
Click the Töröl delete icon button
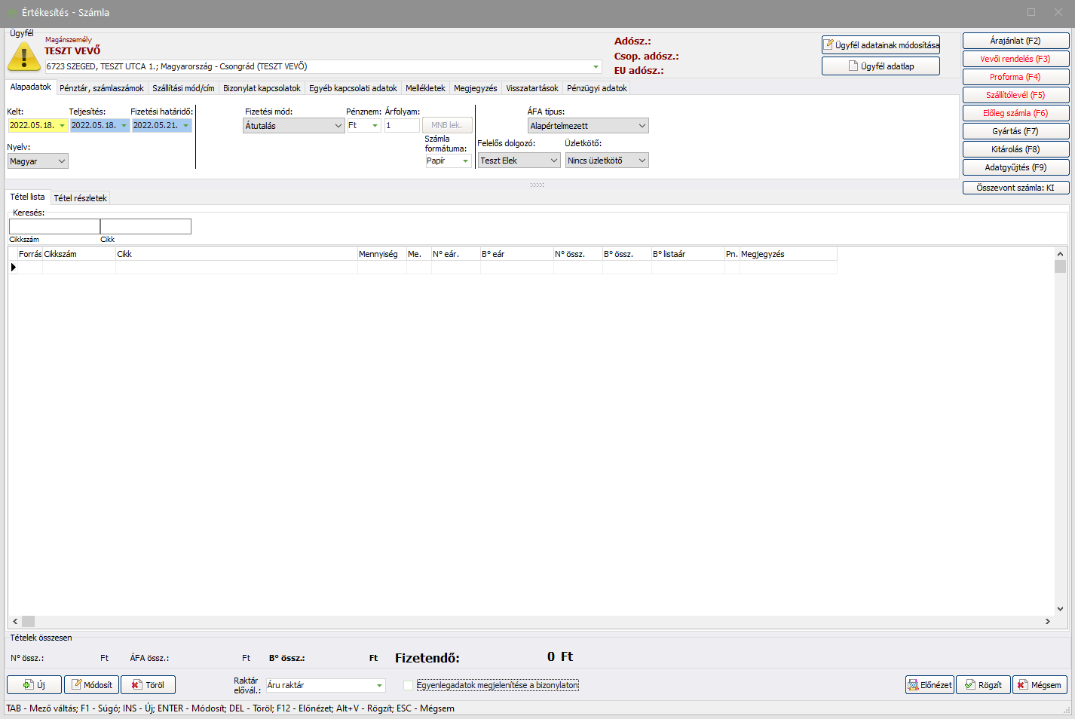tap(148, 685)
